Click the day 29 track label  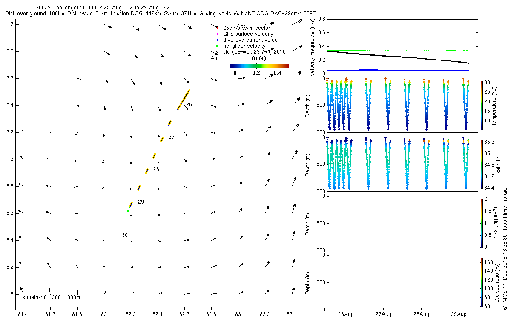(x=141, y=202)
